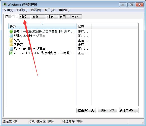Sort by the 任务 column header
Viewport: 146px width, 126px height.
(42, 26)
